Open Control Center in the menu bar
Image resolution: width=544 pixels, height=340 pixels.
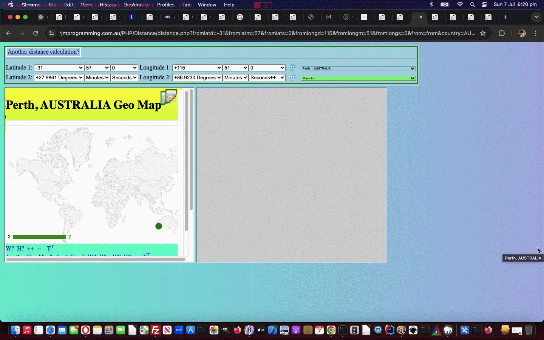pos(485,5)
